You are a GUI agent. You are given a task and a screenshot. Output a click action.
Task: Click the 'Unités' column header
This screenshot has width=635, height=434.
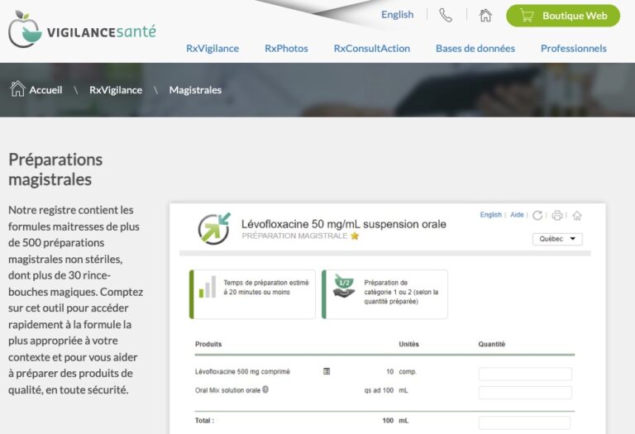[x=408, y=344]
